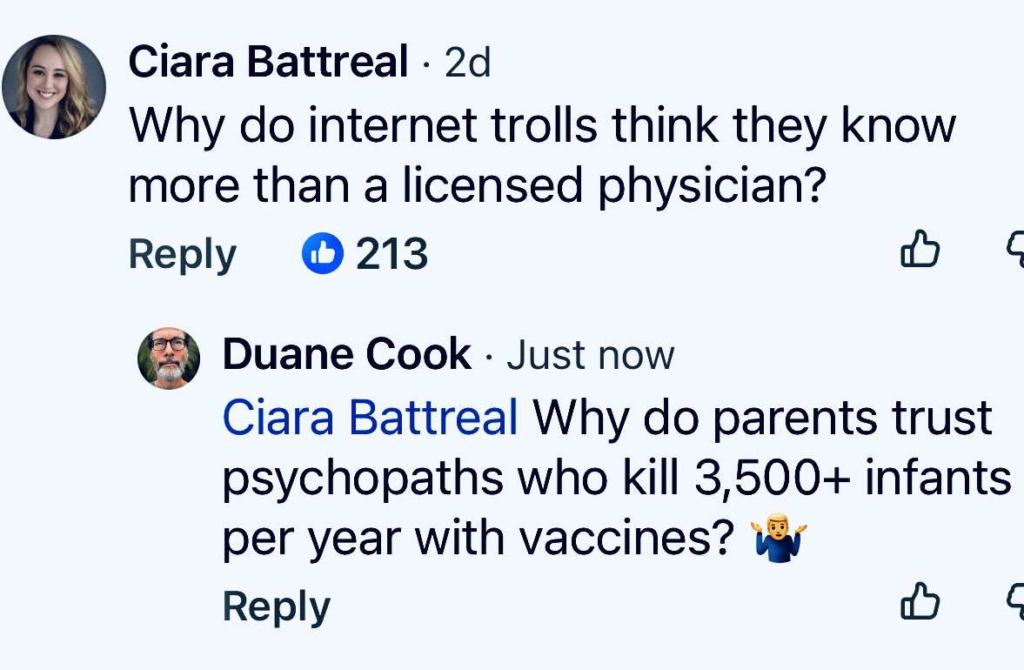Viewport: 1024px width, 670px height.
Task: Like Ciara Battreal's comment with thumbs-up
Action: pyautogui.click(x=920, y=252)
